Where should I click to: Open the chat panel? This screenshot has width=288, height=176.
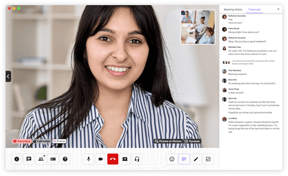pyautogui.click(x=29, y=159)
